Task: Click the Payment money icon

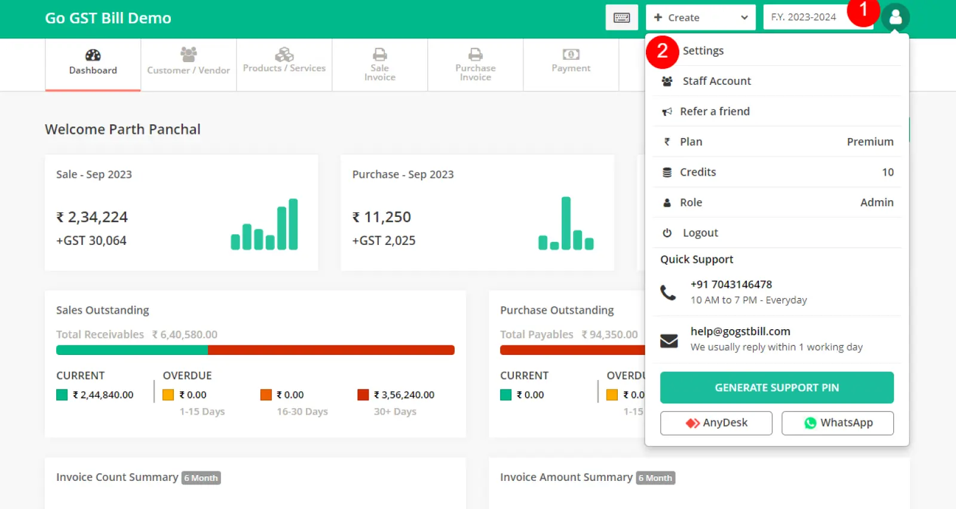Action: pos(571,54)
